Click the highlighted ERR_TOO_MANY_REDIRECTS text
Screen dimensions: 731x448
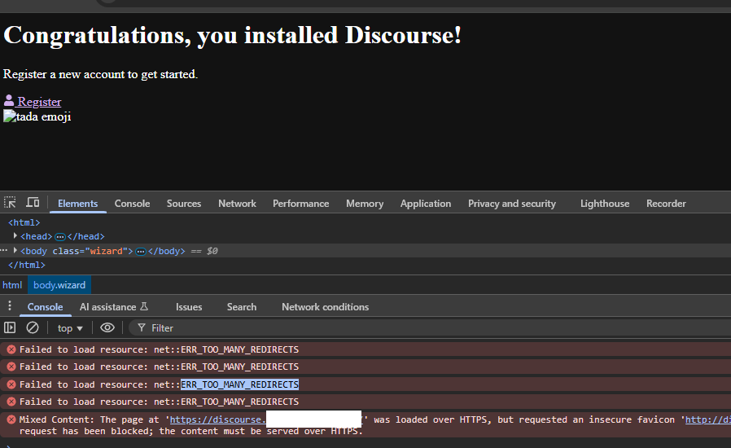point(239,384)
